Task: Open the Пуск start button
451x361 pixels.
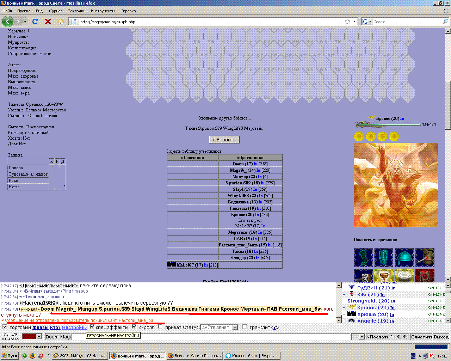Action: click(10, 356)
